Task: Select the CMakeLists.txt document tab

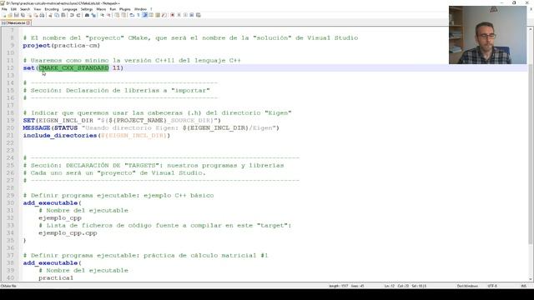Action: point(16,22)
